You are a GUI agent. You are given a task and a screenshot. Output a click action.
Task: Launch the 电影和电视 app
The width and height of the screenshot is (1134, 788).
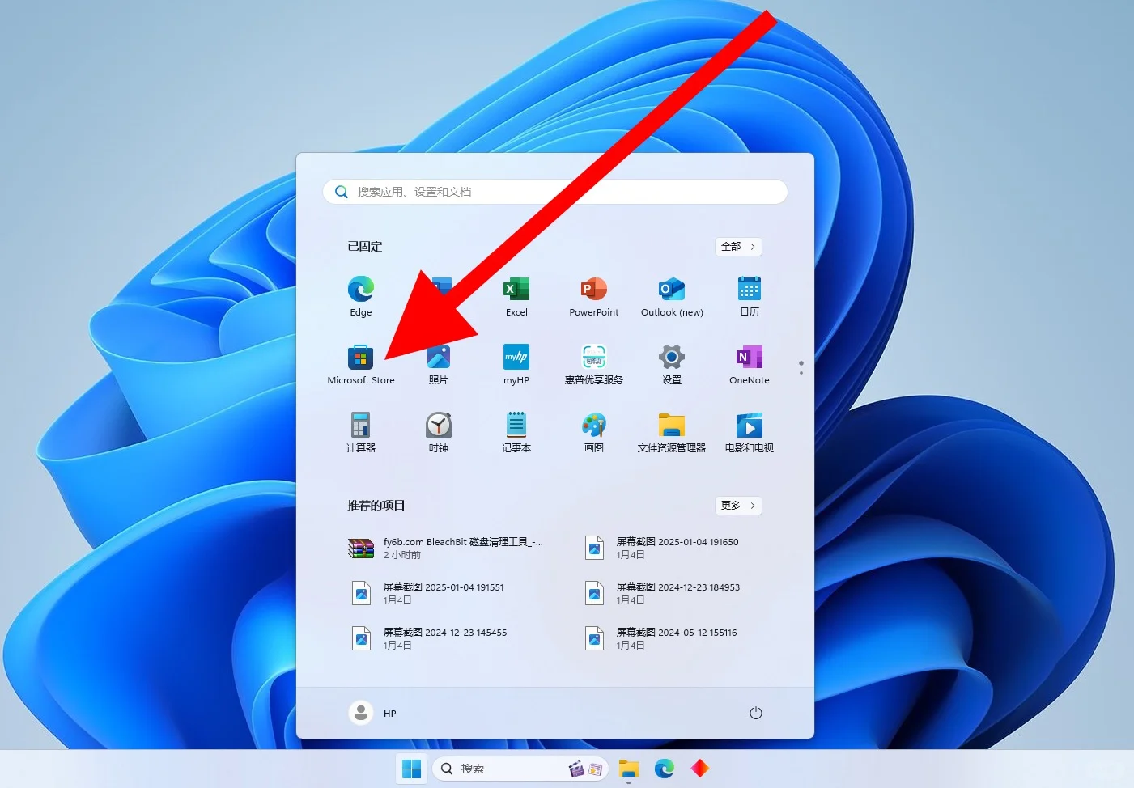pos(750,433)
